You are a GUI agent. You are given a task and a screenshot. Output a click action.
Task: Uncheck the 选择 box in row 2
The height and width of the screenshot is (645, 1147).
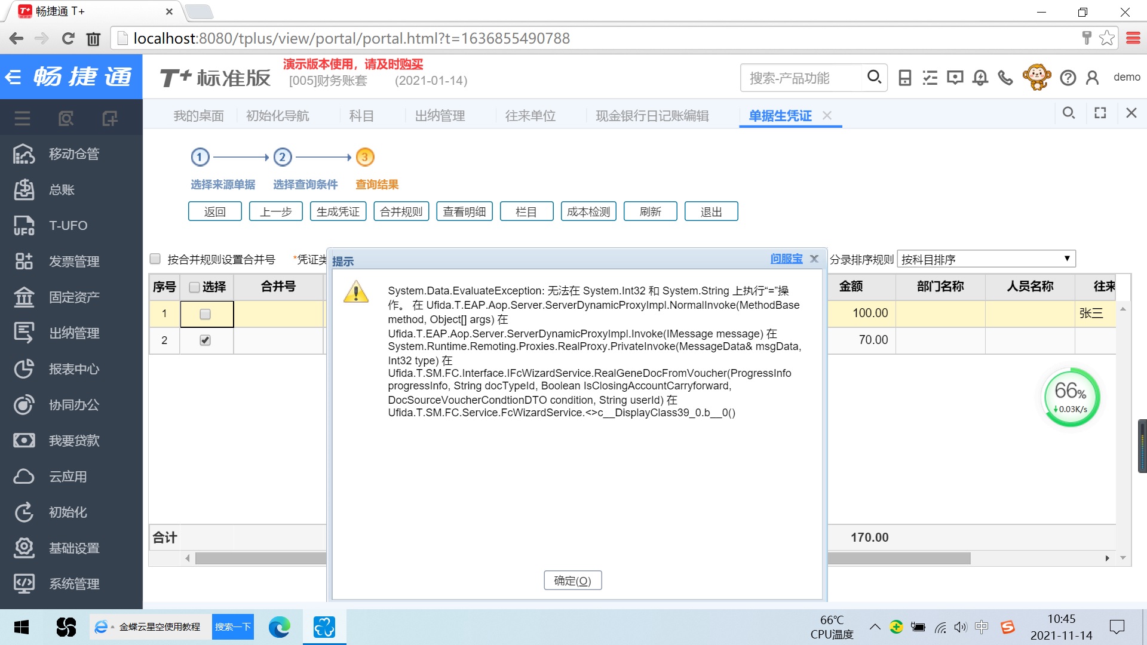[205, 340]
